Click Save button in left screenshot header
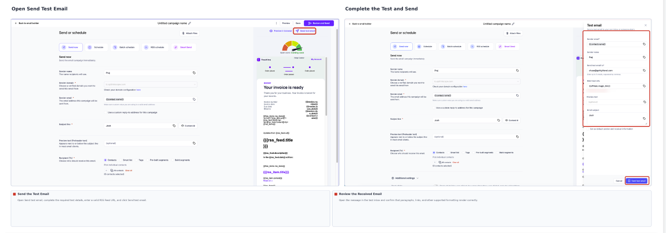 (x=298, y=23)
